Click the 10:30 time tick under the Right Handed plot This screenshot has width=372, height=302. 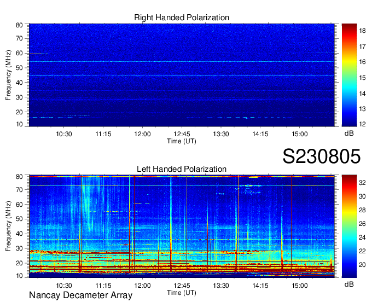point(64,134)
